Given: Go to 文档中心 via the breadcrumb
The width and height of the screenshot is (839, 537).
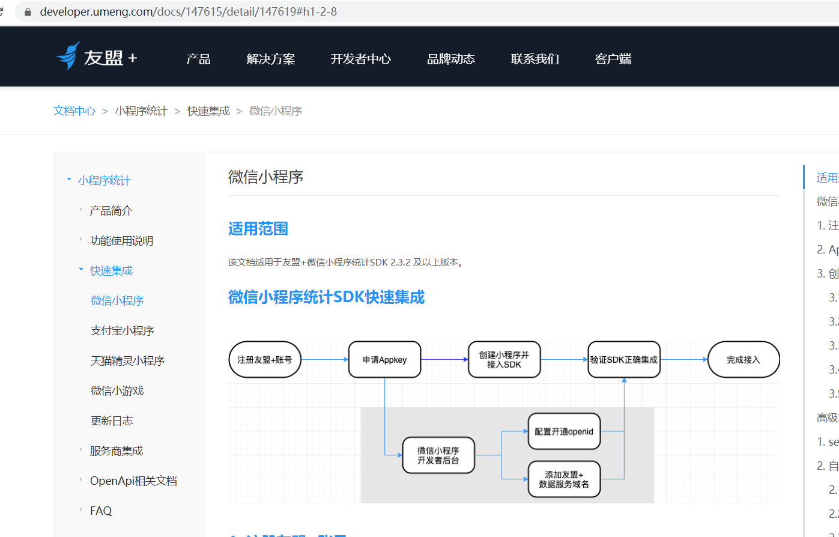Looking at the screenshot, I should pos(74,111).
